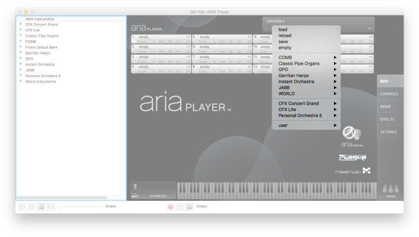Open CFX Concert Grand submenu
This screenshot has height=237, width=419.
pos(306,103)
